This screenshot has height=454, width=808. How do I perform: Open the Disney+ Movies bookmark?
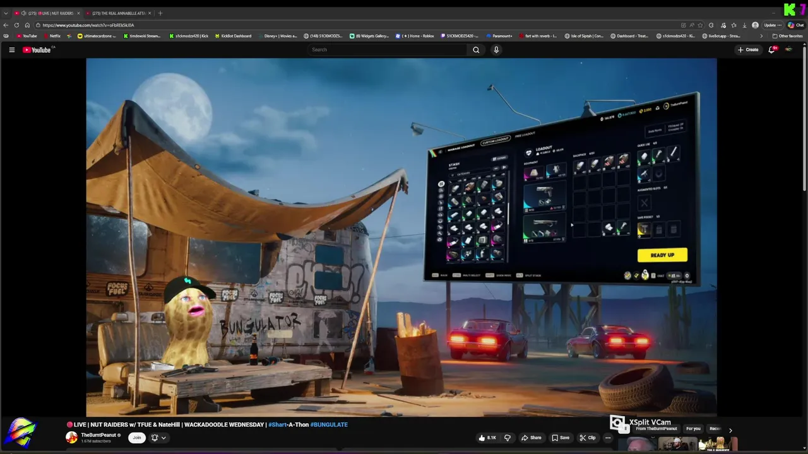pyautogui.click(x=277, y=36)
